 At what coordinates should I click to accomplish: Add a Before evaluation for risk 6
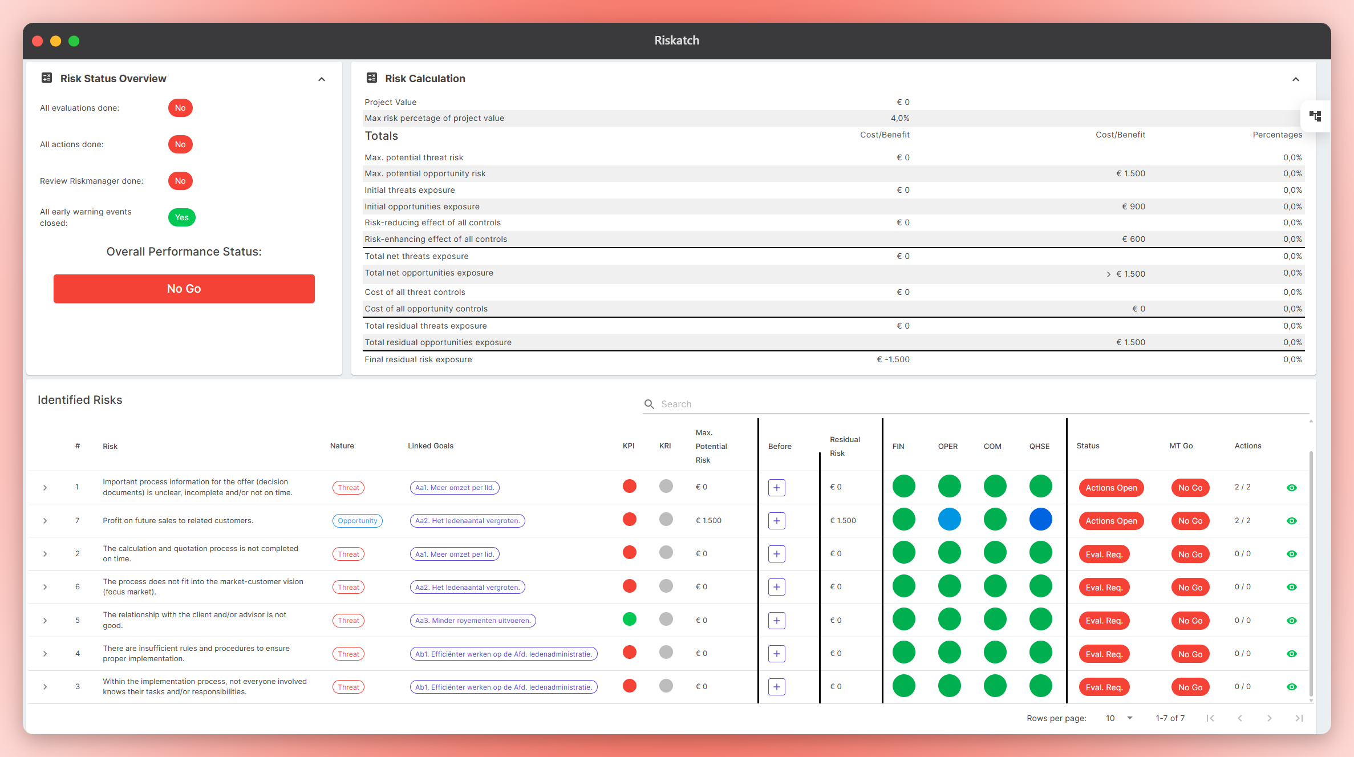(777, 587)
